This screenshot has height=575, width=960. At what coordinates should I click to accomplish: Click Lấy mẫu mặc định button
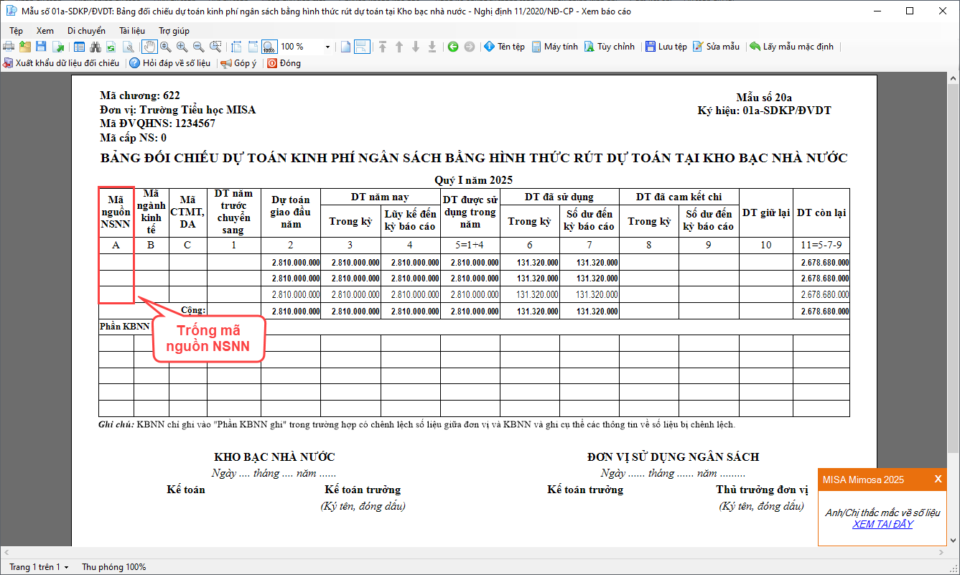click(791, 47)
